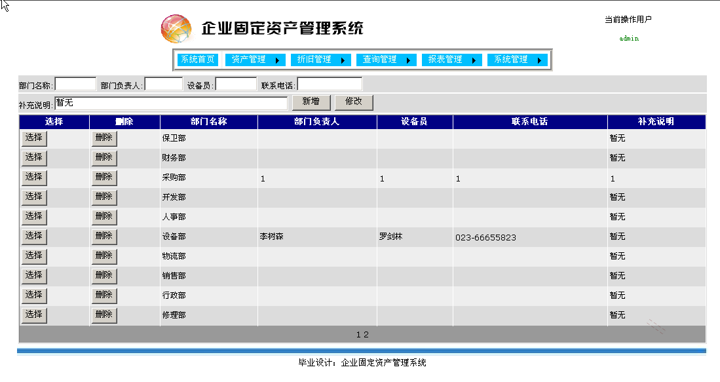Select the 保卫部 row with 选择

tap(34, 138)
